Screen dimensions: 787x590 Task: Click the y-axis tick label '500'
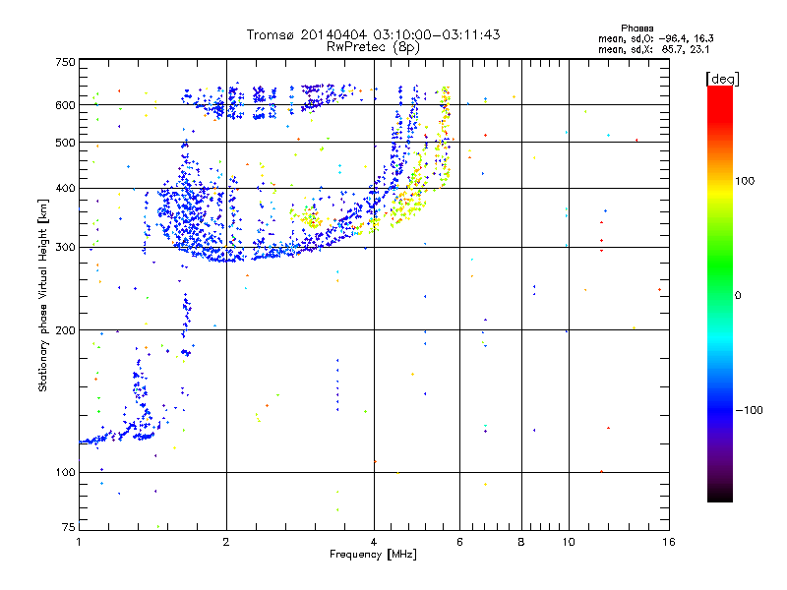tap(65, 143)
